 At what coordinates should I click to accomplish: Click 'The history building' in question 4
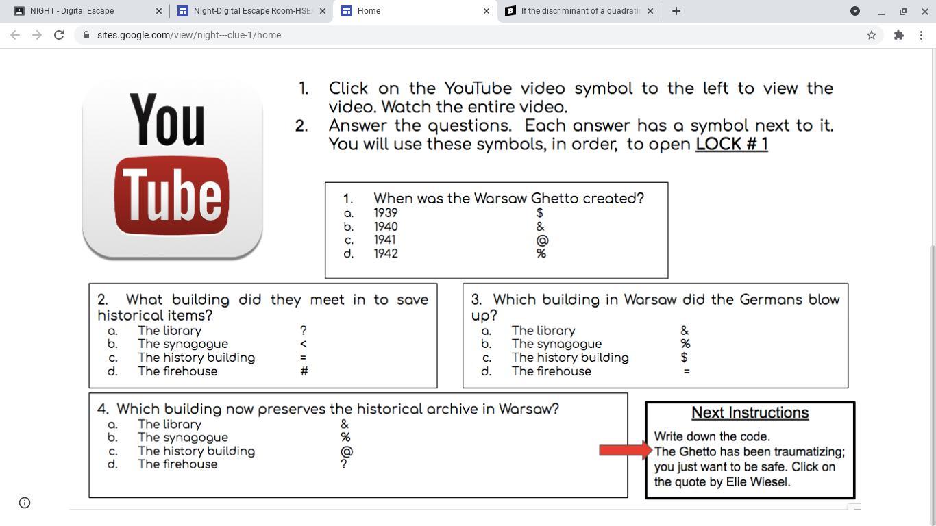click(x=196, y=451)
